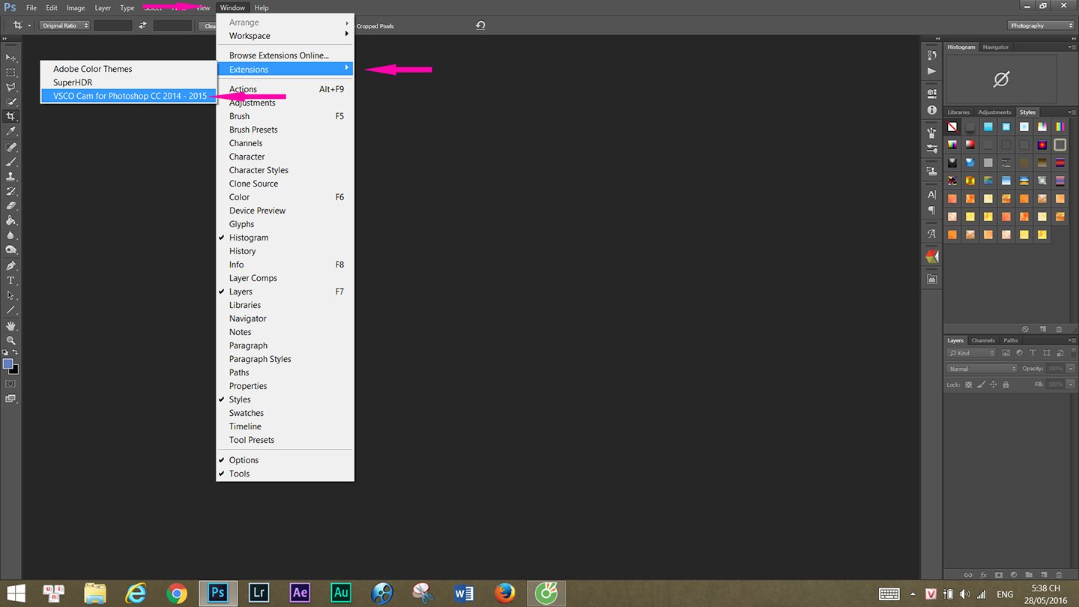This screenshot has width=1079, height=607.
Task: Swap crop width and height values
Action: [x=142, y=25]
